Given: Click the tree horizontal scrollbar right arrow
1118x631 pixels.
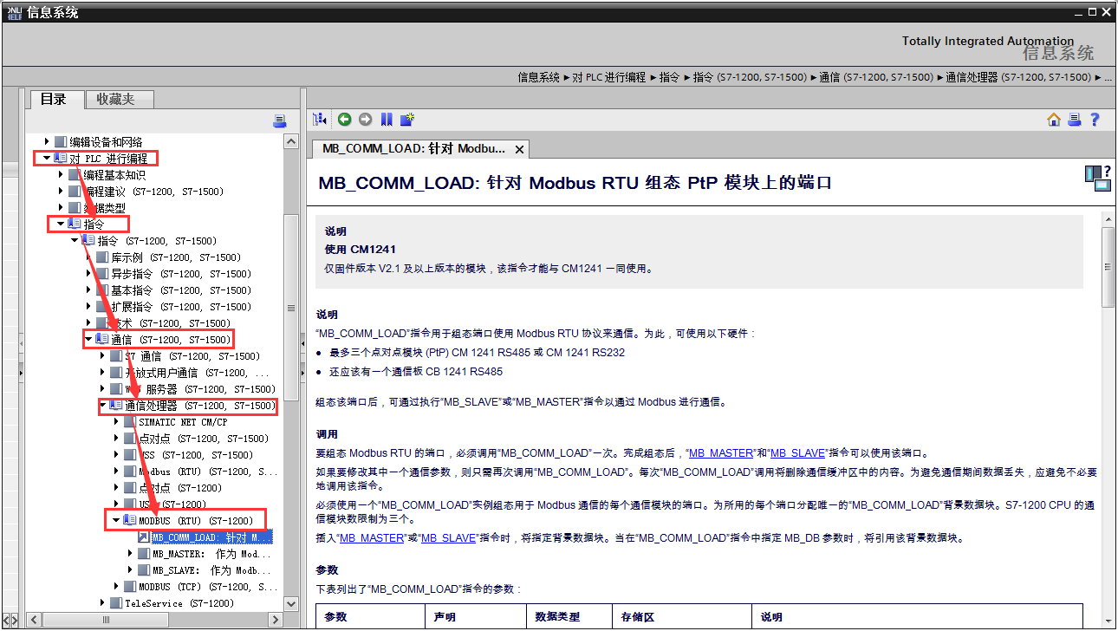Looking at the screenshot, I should click(x=276, y=619).
